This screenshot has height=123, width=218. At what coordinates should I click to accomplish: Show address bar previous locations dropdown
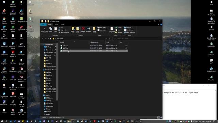(x=106, y=39)
